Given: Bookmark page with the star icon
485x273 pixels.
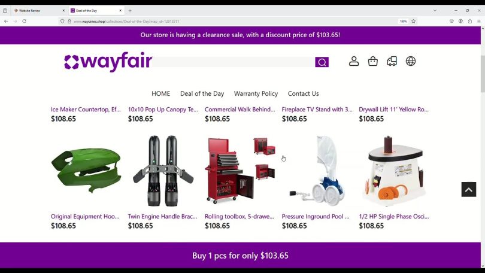Looking at the screenshot, I should point(414,22).
